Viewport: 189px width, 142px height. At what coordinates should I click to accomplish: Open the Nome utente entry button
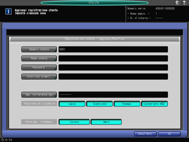click(x=39, y=58)
